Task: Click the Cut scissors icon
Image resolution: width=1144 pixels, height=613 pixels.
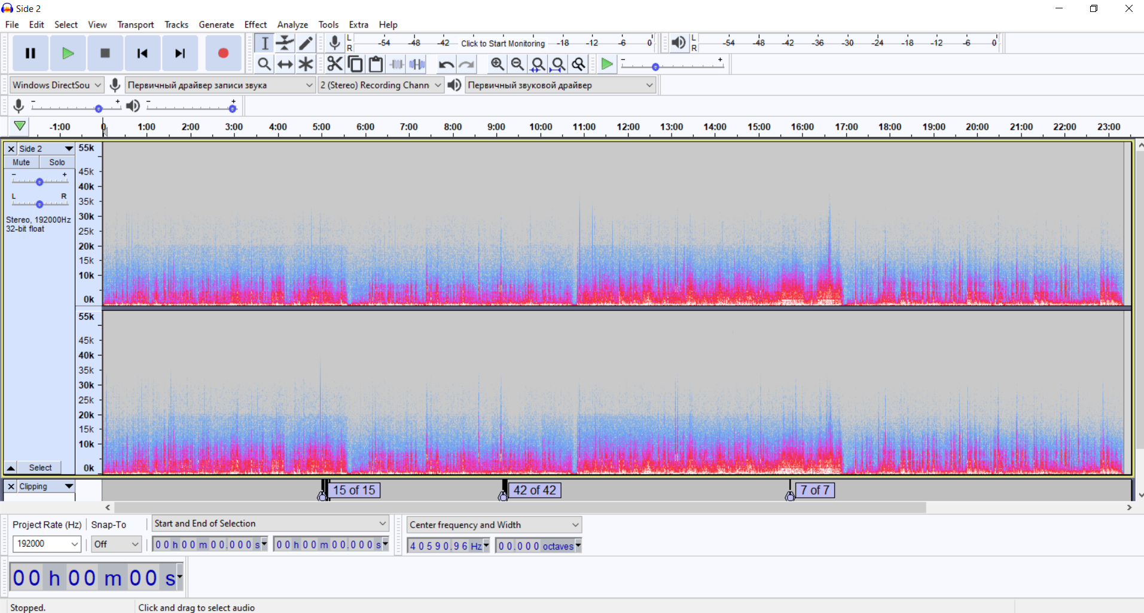Action: pos(335,64)
